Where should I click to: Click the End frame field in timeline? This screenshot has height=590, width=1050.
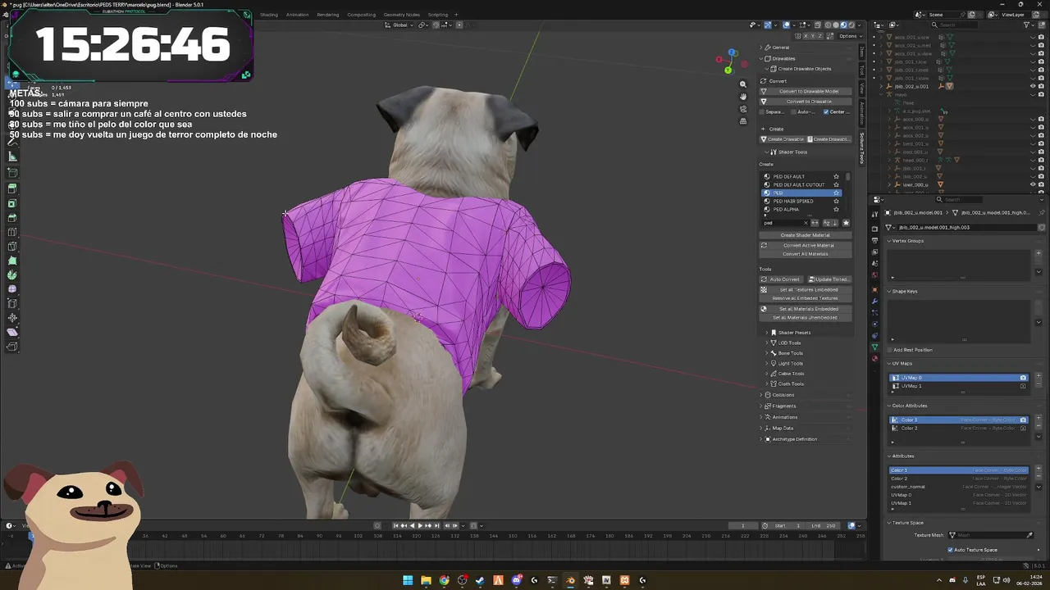(822, 525)
